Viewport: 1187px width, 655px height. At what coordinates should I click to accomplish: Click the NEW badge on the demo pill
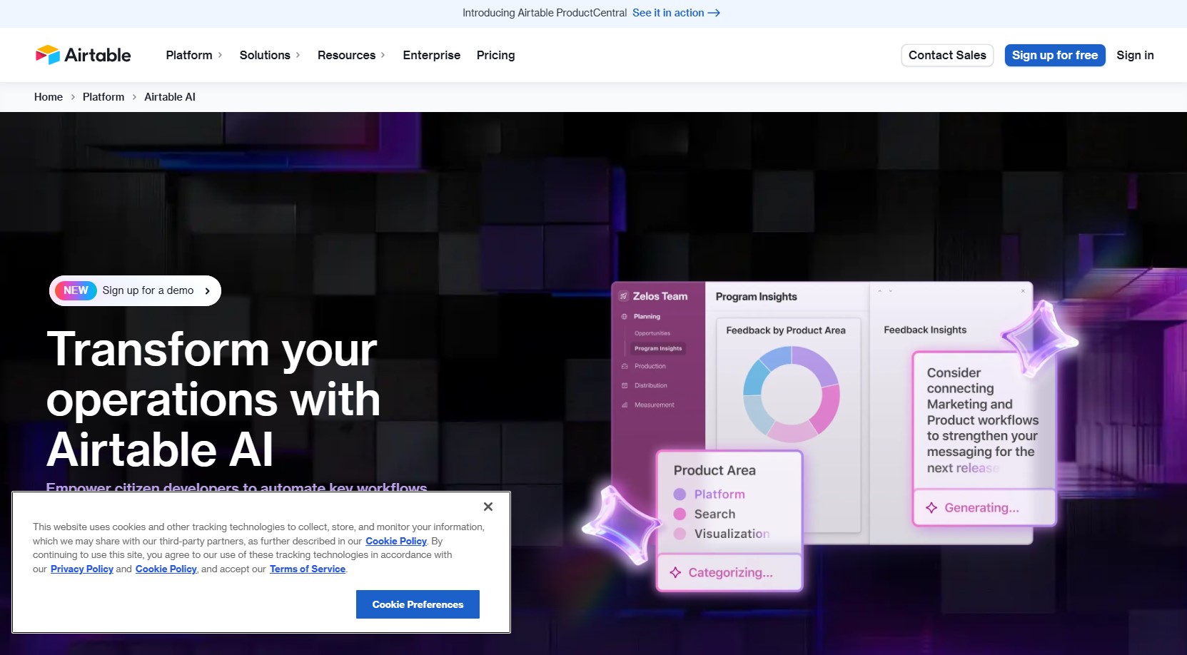(76, 290)
